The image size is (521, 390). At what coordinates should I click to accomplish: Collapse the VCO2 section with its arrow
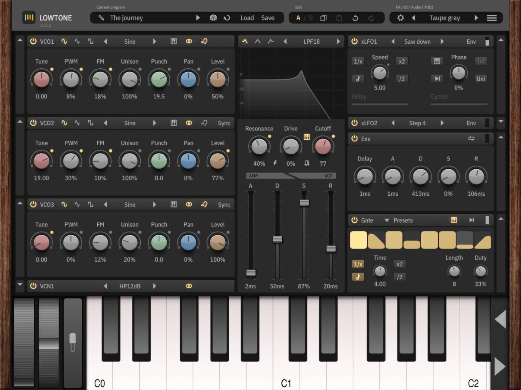[20, 122]
